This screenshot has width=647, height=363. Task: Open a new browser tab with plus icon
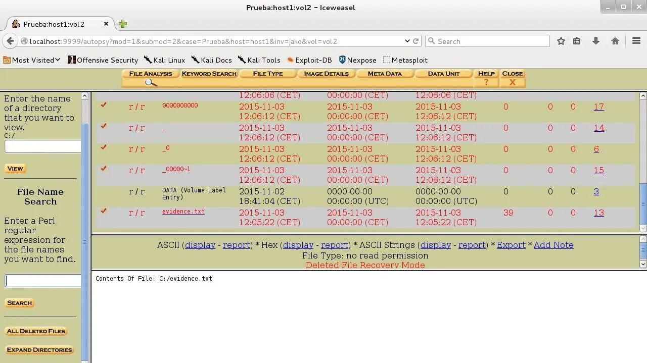[123, 24]
